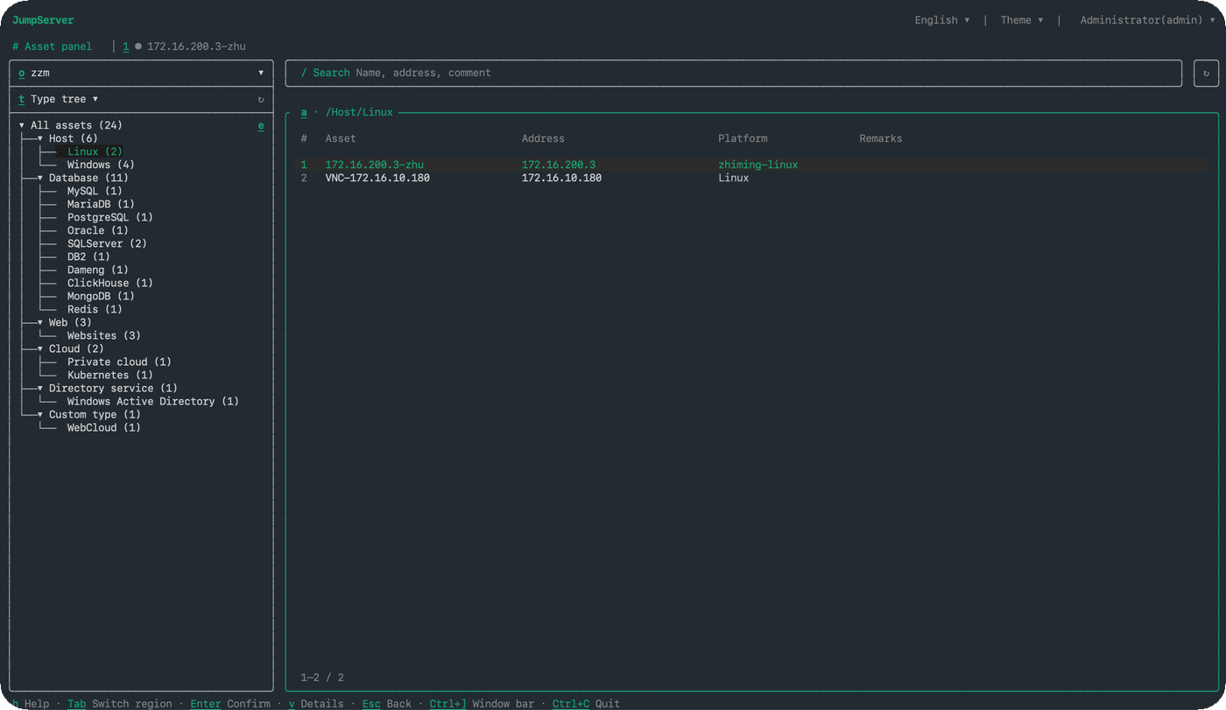Click the Details shortcut in footer
Image resolution: width=1226 pixels, height=710 pixels.
[x=316, y=704]
